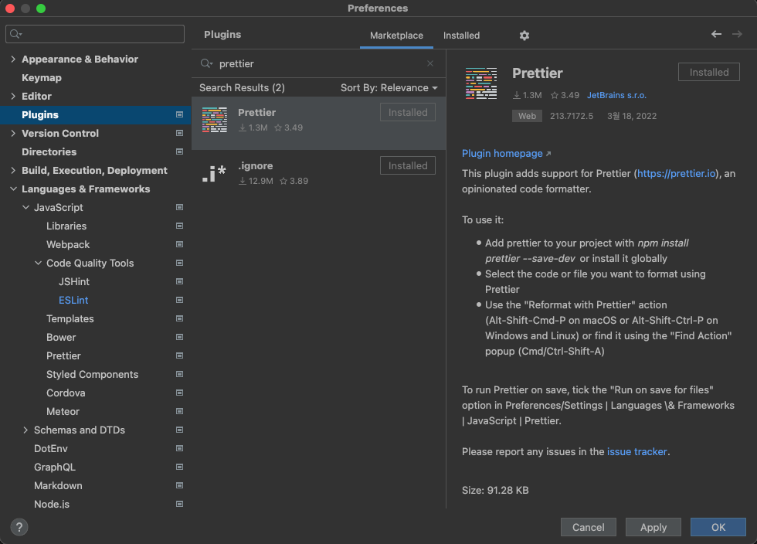Click project-level icon beside Styled Components

[x=179, y=374]
